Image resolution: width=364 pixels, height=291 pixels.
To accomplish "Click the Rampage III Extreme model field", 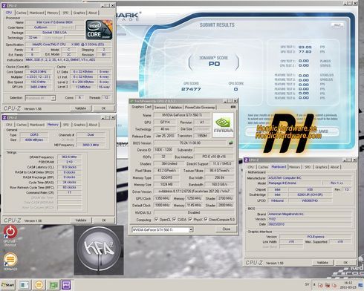I will 294,183.
